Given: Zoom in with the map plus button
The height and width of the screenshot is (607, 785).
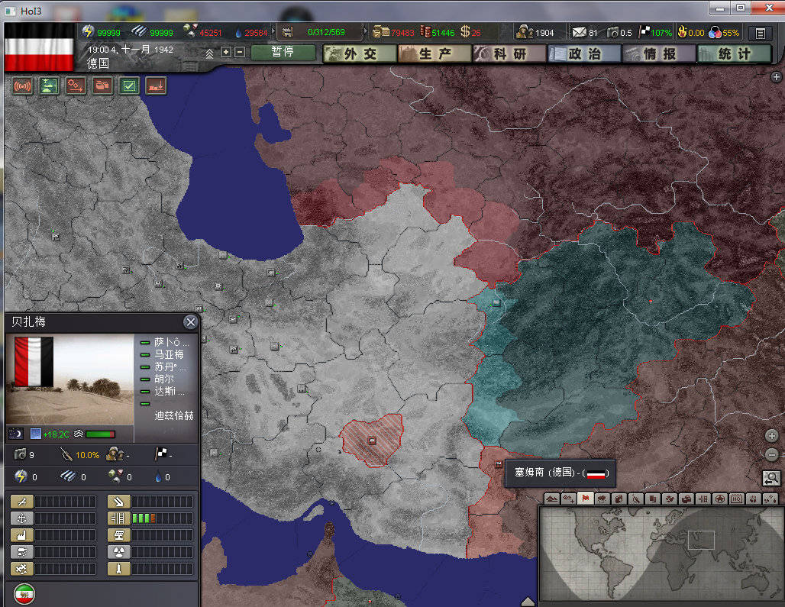Looking at the screenshot, I should pos(771,435).
